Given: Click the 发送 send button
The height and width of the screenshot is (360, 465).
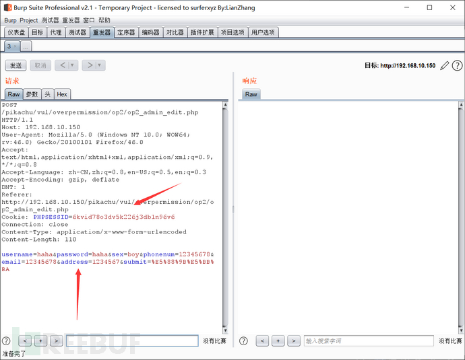Looking at the screenshot, I should [x=15, y=65].
